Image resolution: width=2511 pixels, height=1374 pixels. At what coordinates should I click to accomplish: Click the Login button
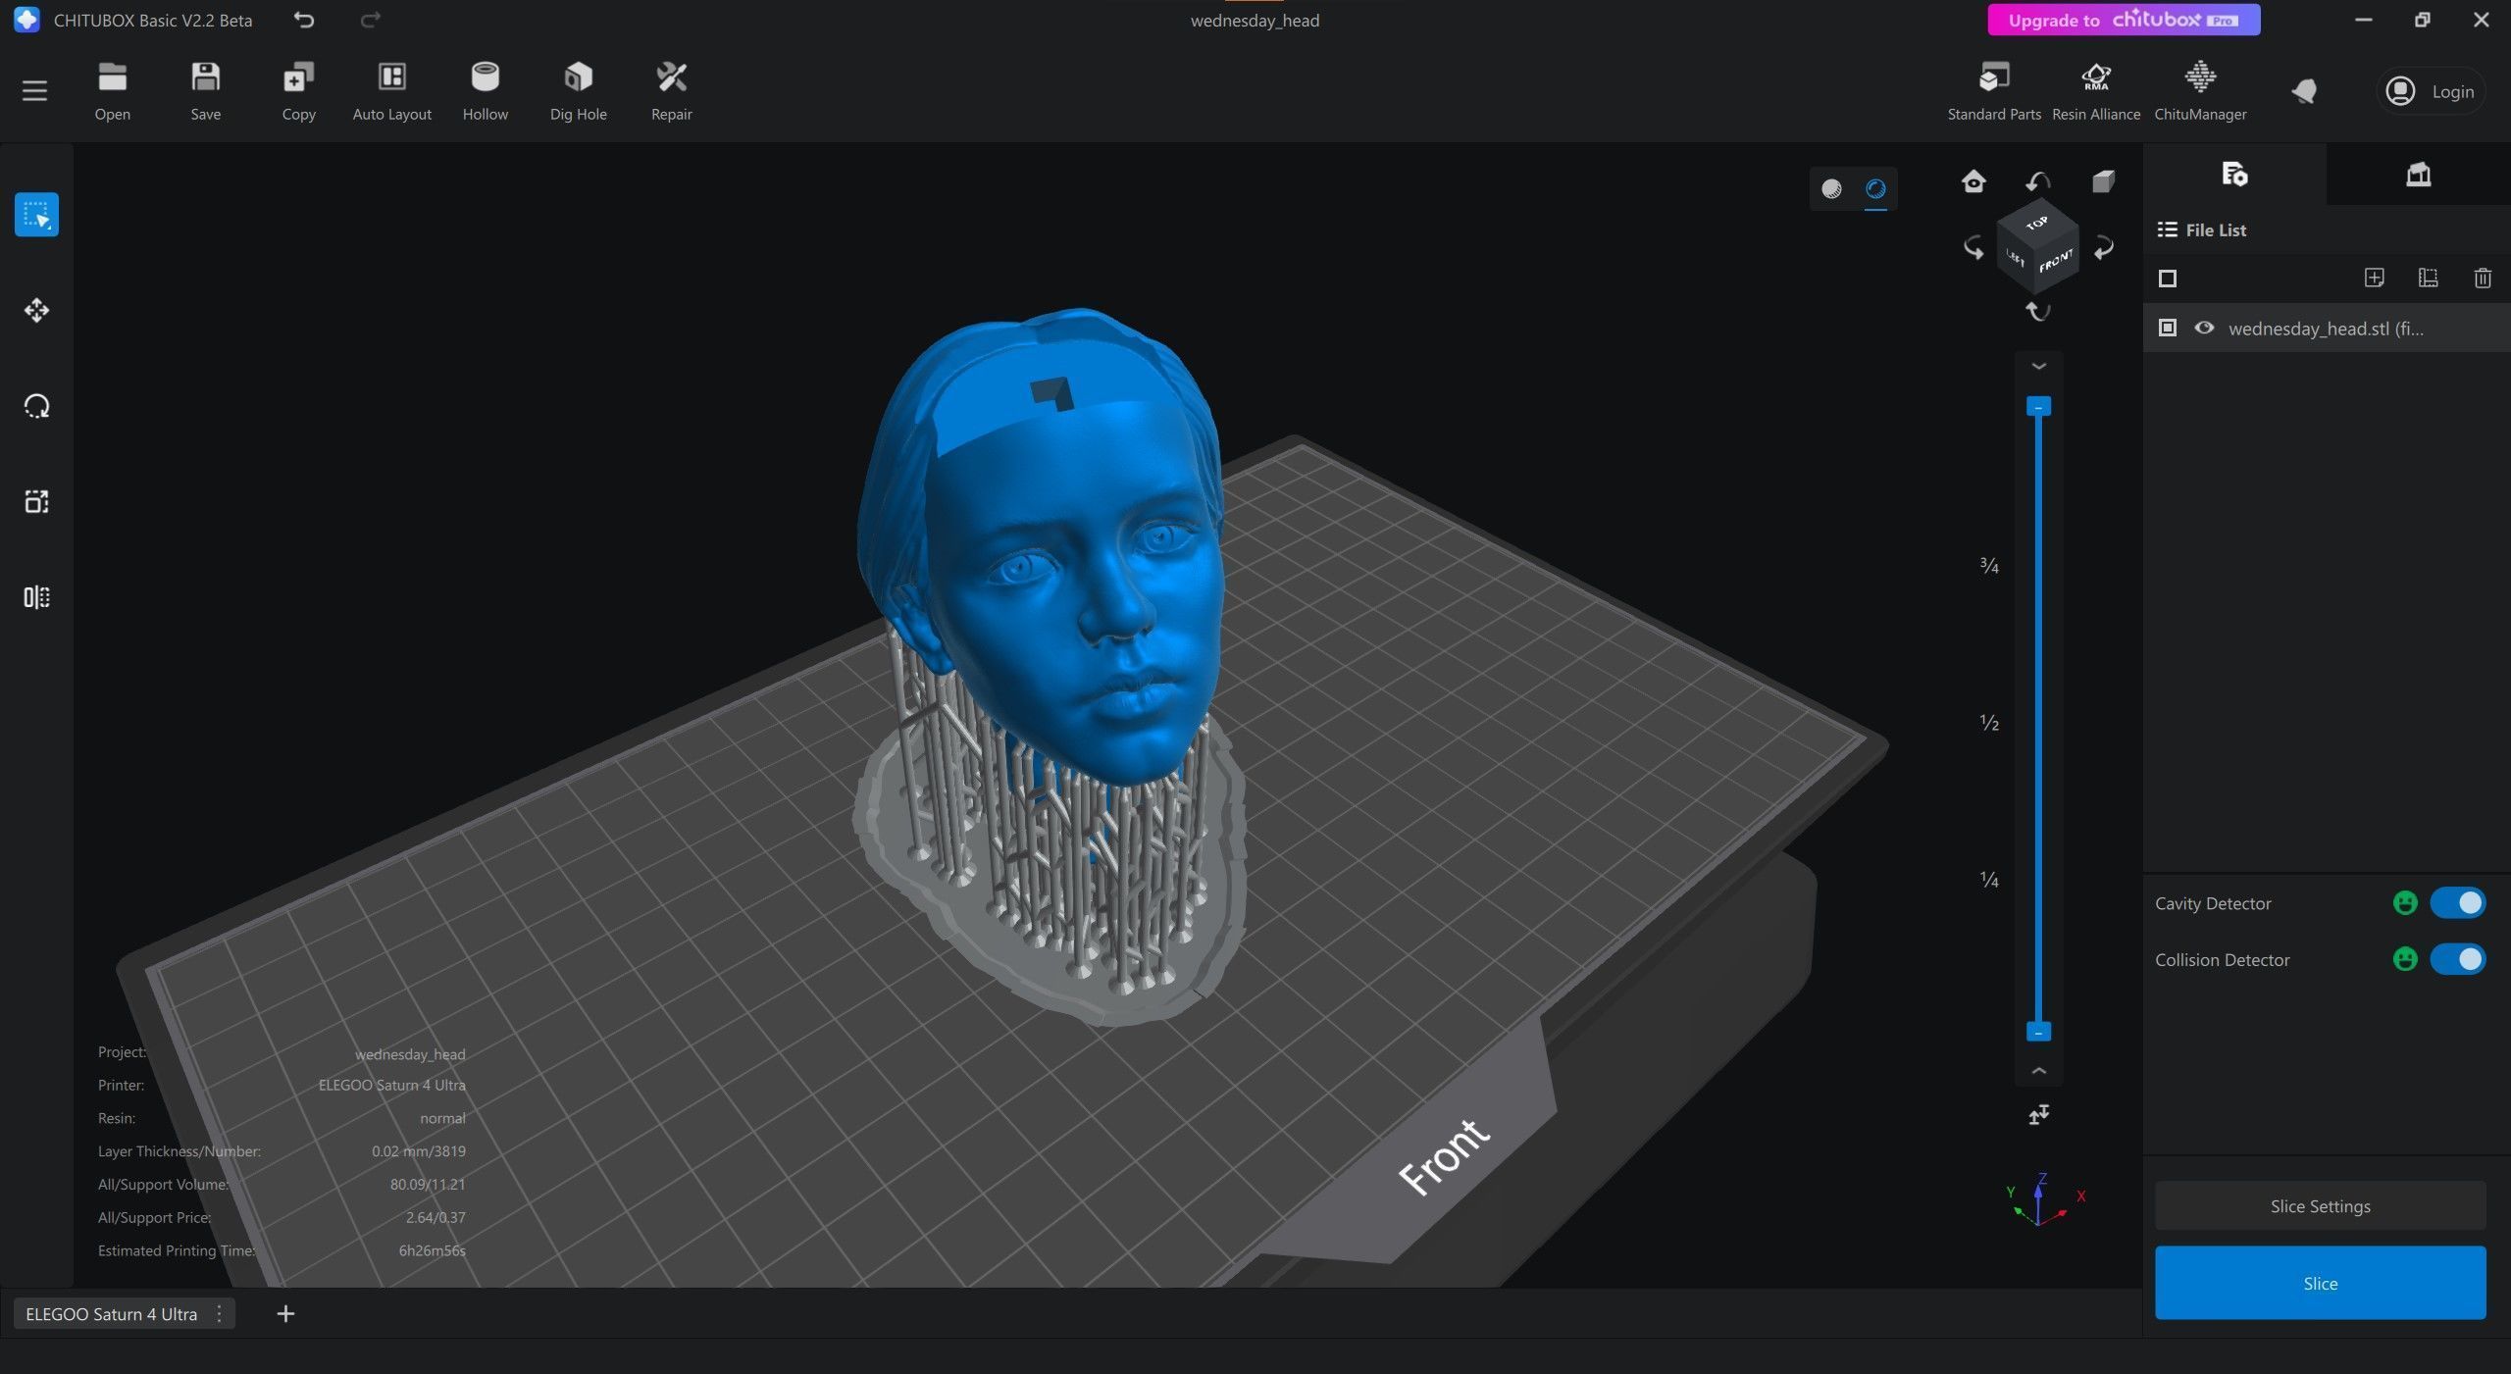(2431, 91)
